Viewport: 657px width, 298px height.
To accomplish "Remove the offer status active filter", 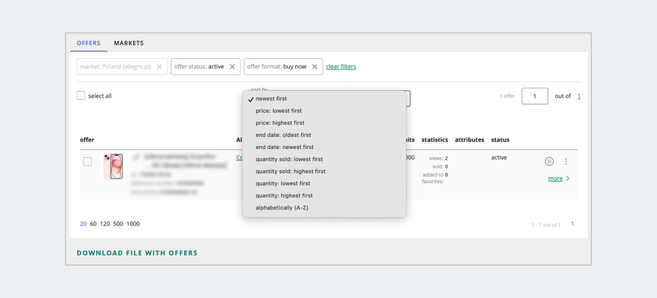I will (232, 67).
